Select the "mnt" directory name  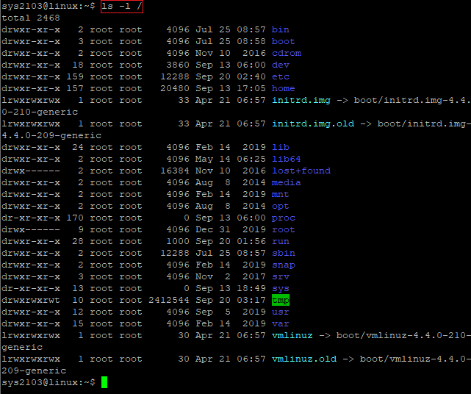[280, 194]
